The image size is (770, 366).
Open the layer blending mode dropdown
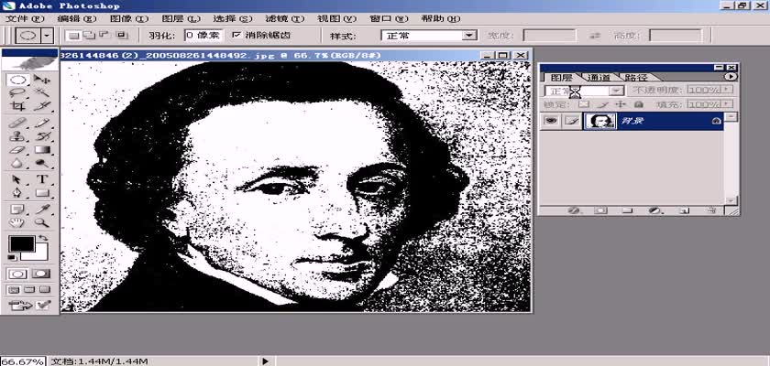pyautogui.click(x=616, y=91)
